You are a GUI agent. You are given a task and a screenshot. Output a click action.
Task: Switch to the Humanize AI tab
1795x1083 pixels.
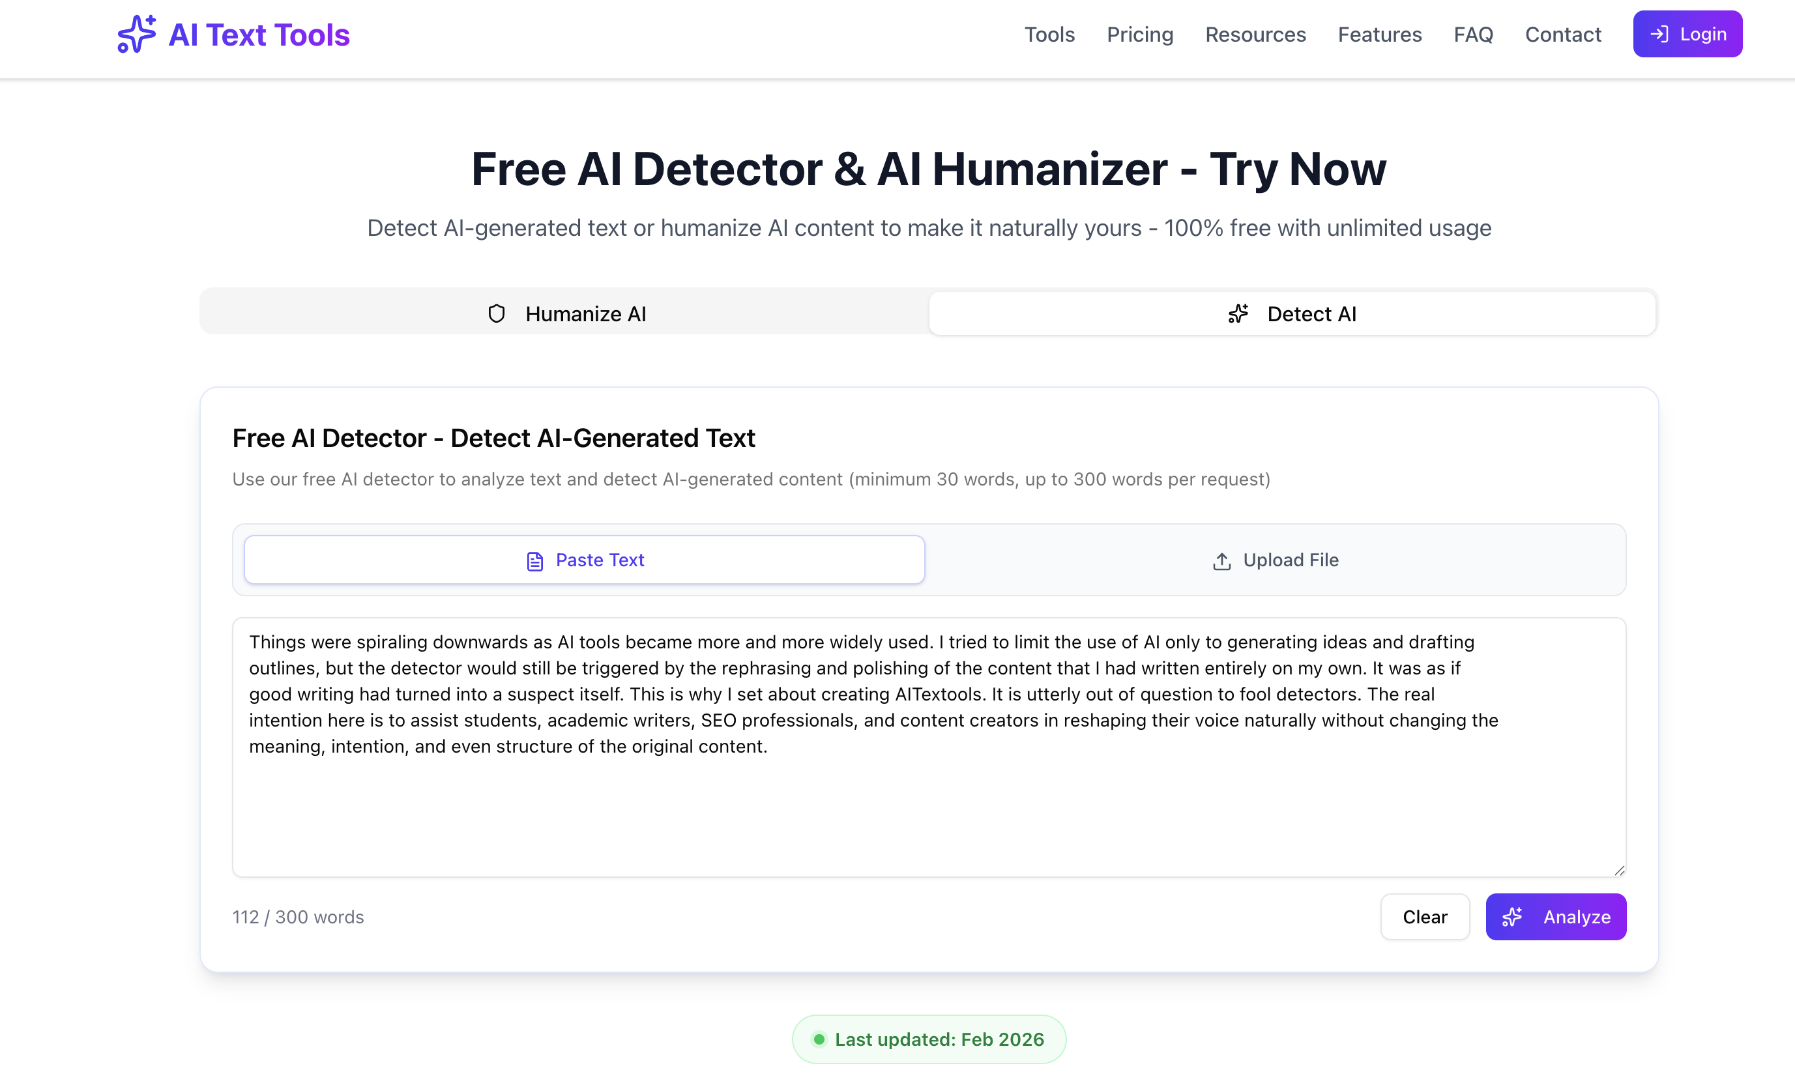tap(565, 314)
